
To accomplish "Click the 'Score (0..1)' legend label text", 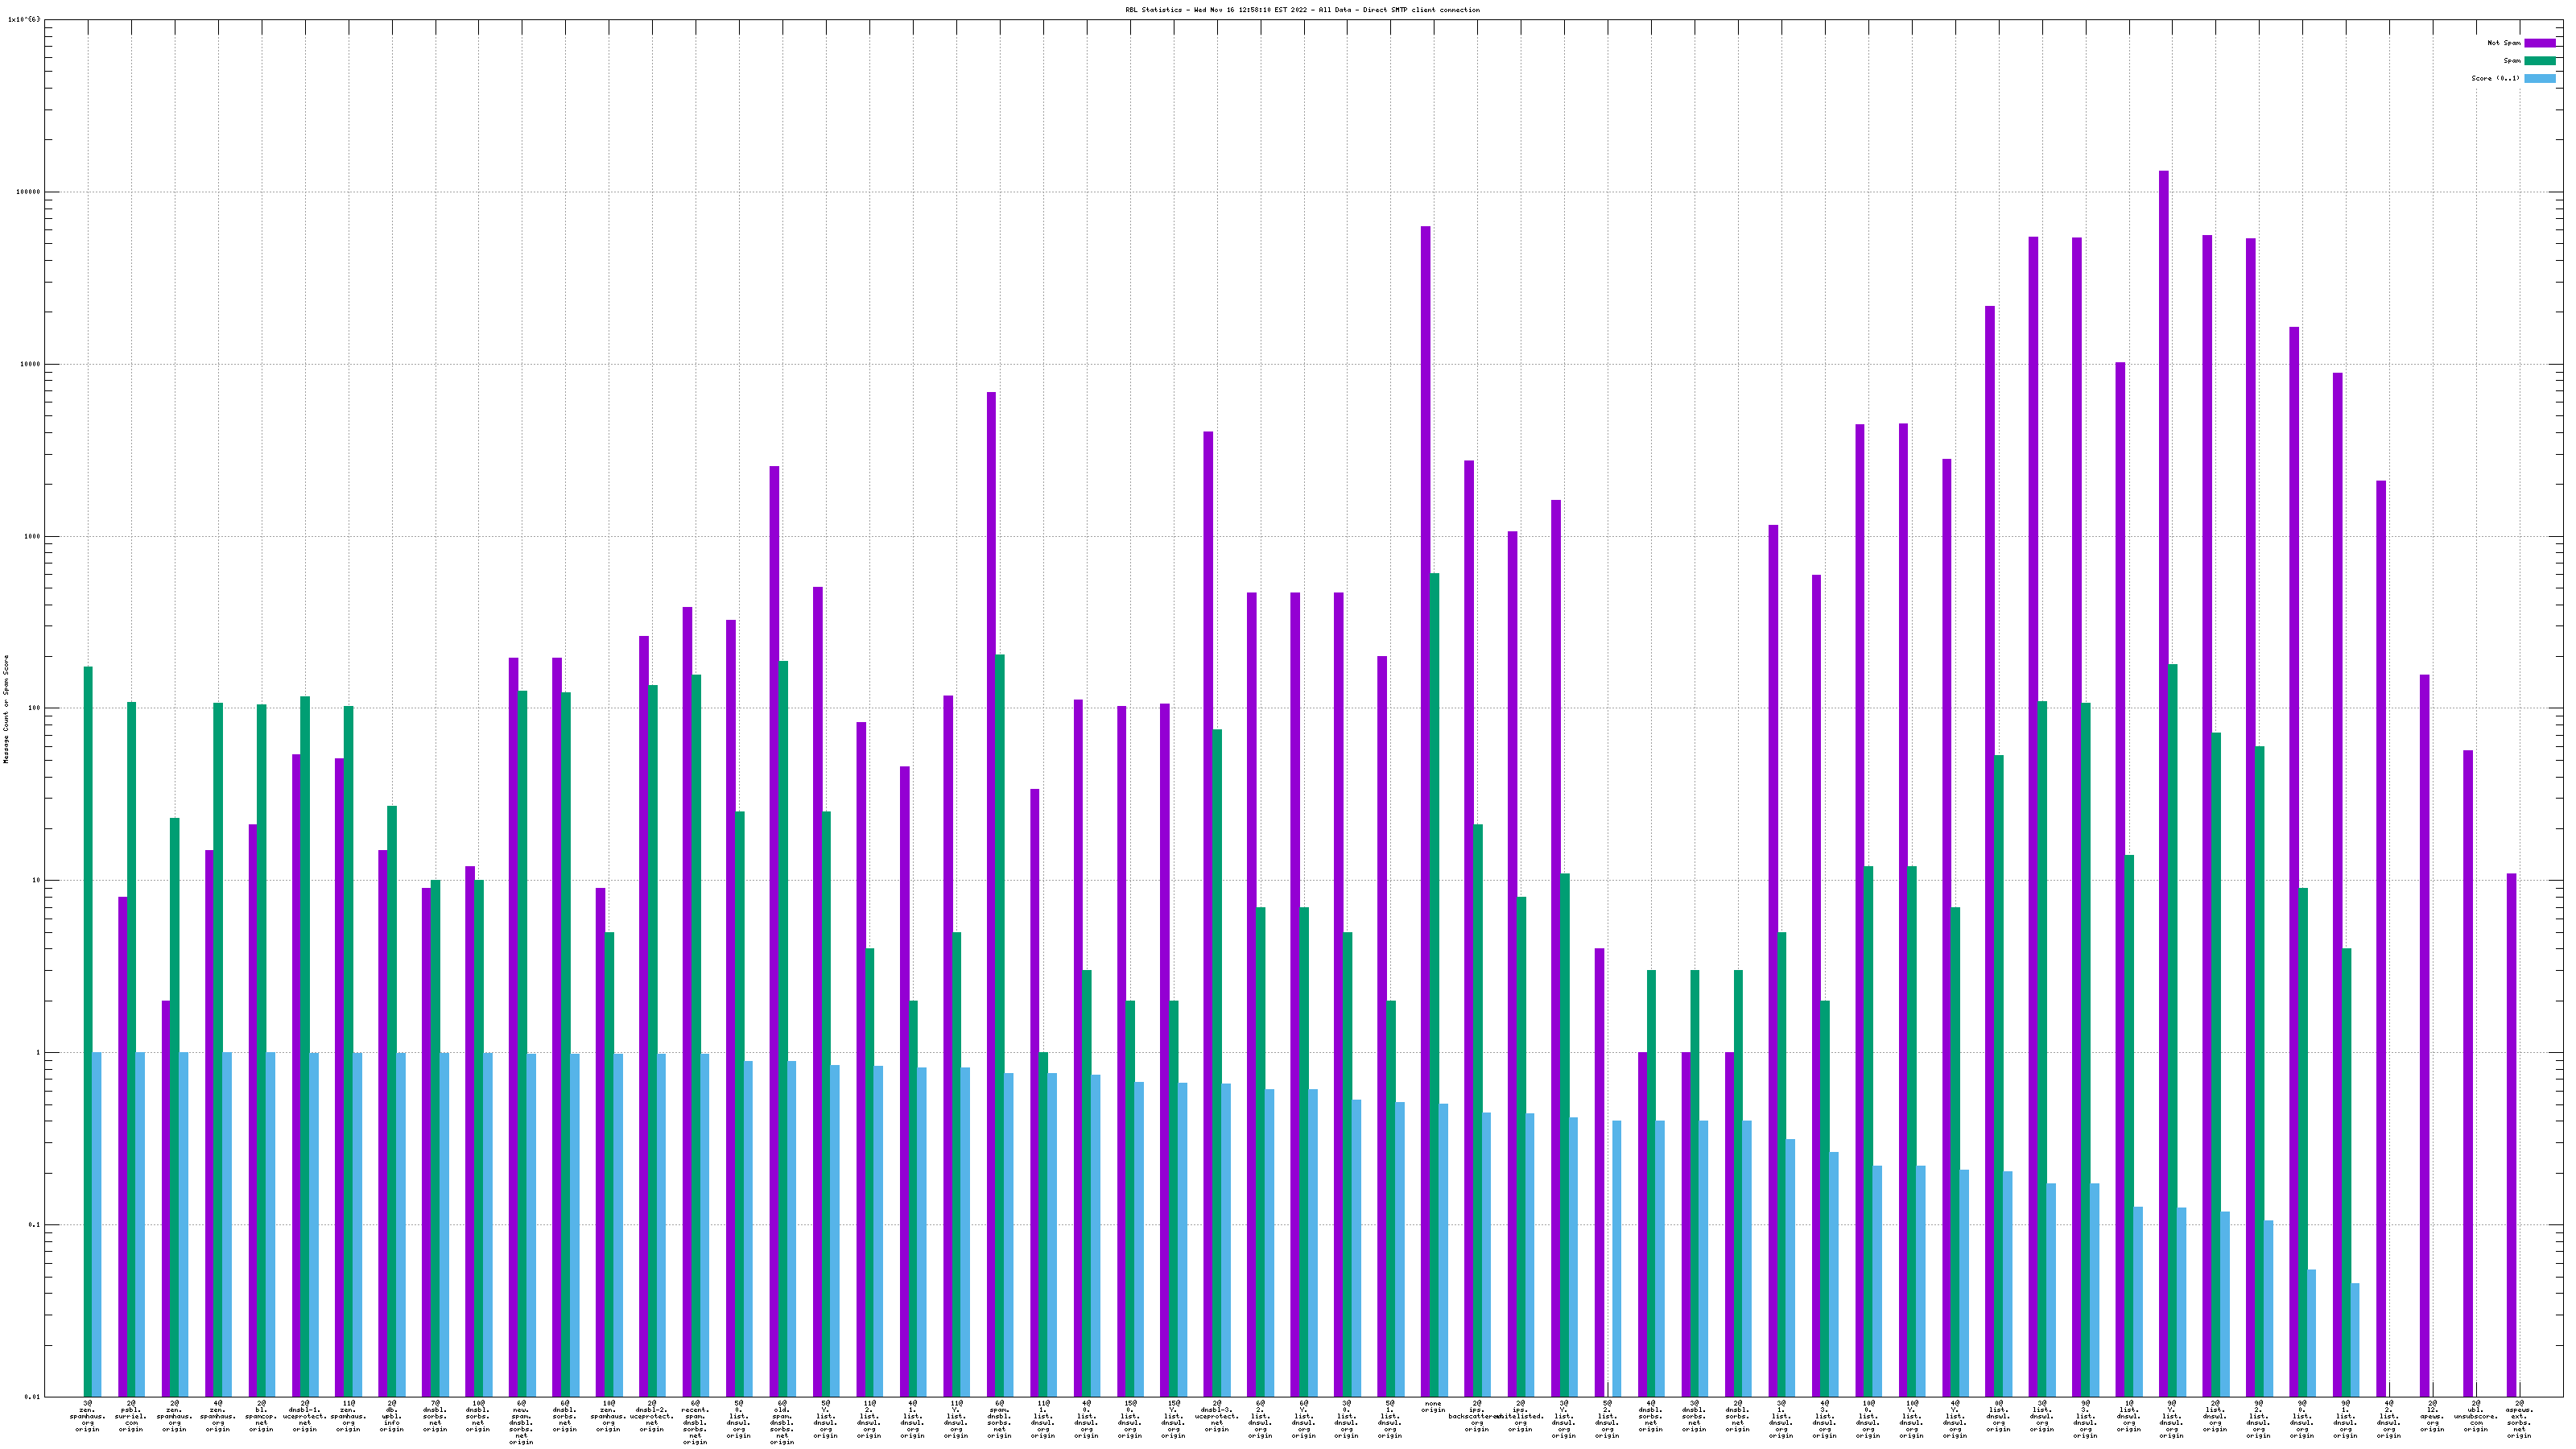I will tap(2495, 78).
